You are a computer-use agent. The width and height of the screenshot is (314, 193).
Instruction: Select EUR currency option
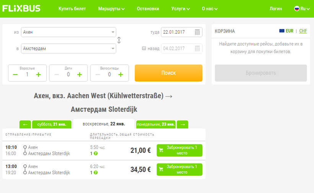pyautogui.click(x=289, y=31)
